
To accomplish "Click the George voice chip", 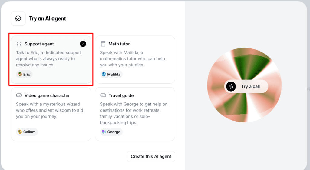I will click(111, 132).
